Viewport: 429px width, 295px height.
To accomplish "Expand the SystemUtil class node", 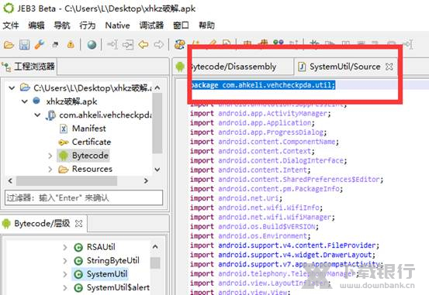I will coord(65,274).
